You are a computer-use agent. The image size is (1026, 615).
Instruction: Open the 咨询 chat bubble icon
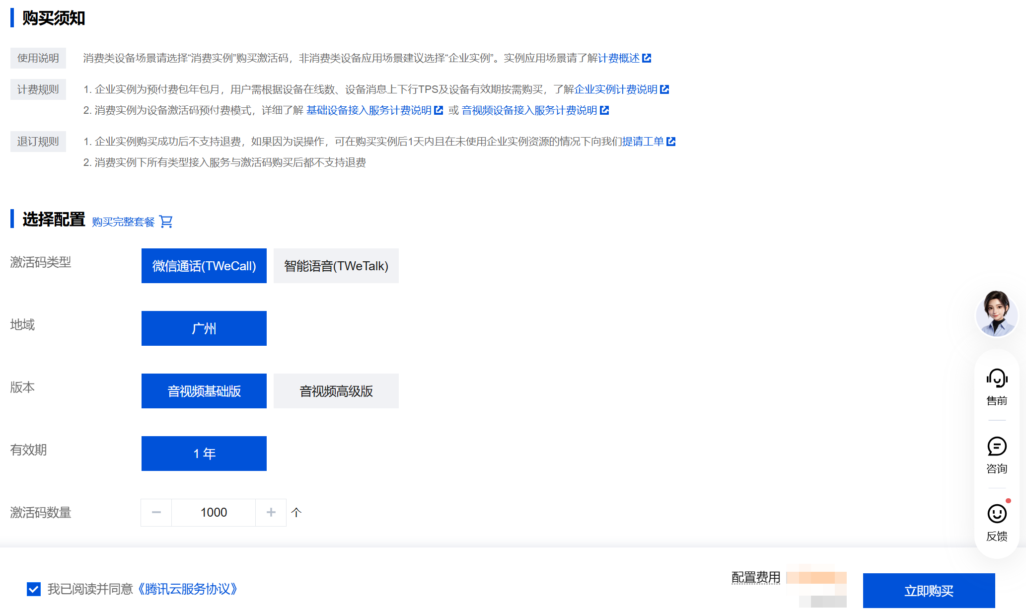[x=997, y=446]
